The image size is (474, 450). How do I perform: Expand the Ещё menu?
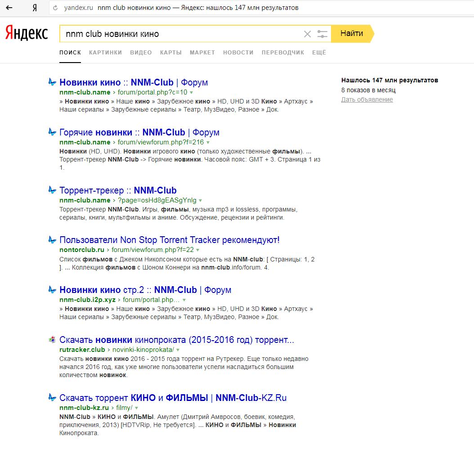tap(319, 52)
